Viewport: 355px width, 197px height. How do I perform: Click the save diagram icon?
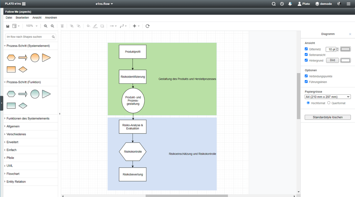[8, 26]
